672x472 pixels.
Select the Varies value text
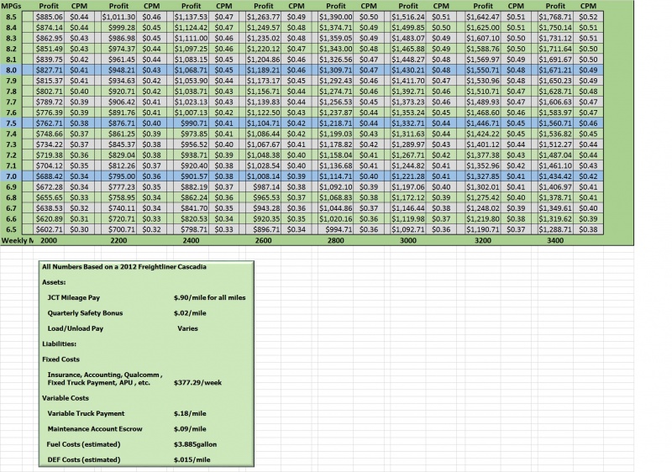[x=187, y=328]
